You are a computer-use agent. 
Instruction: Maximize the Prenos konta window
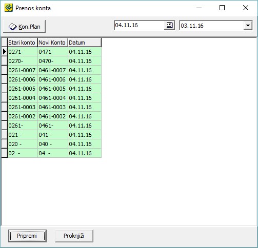222,8
